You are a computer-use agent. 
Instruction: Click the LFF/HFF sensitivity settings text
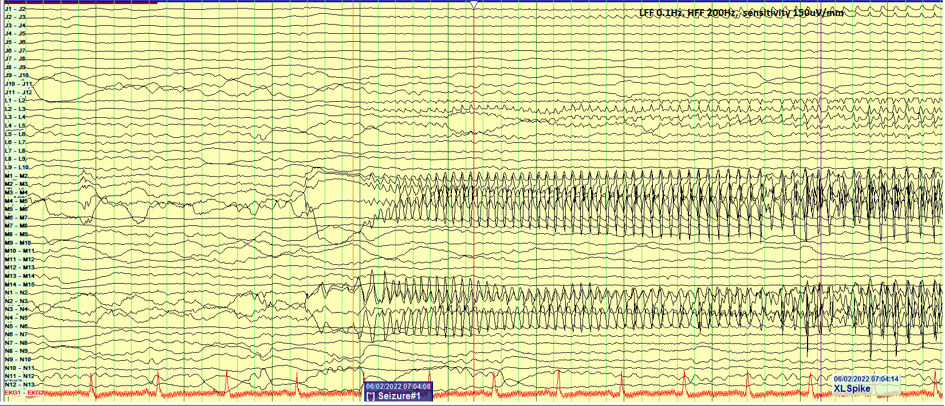tap(741, 13)
